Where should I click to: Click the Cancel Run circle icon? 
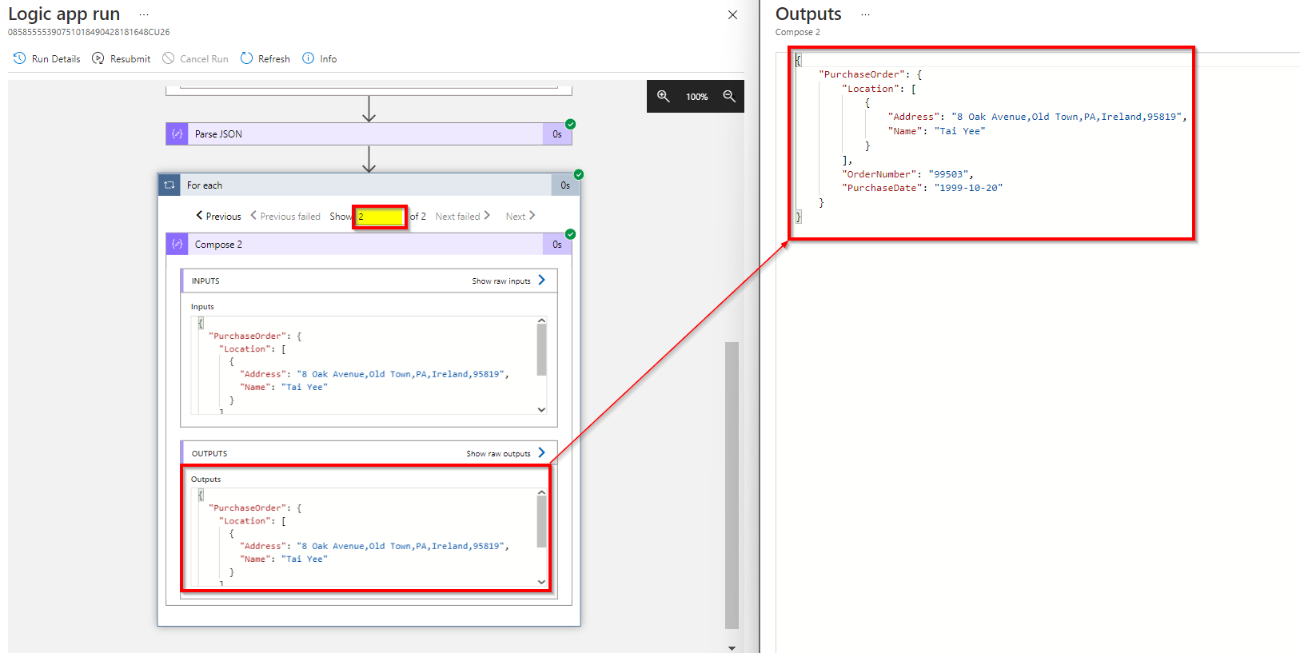169,58
